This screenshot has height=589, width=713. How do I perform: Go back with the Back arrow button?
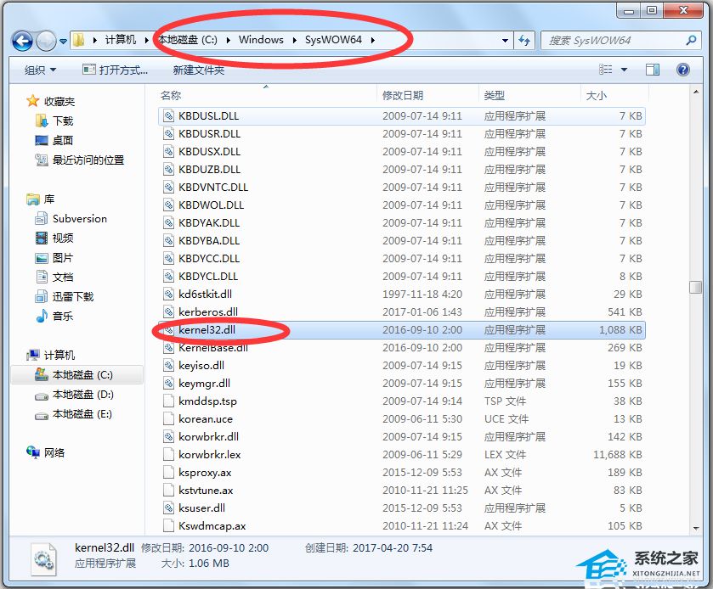click(x=22, y=42)
